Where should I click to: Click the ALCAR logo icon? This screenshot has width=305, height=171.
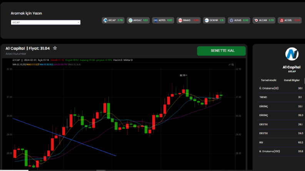(257, 20)
